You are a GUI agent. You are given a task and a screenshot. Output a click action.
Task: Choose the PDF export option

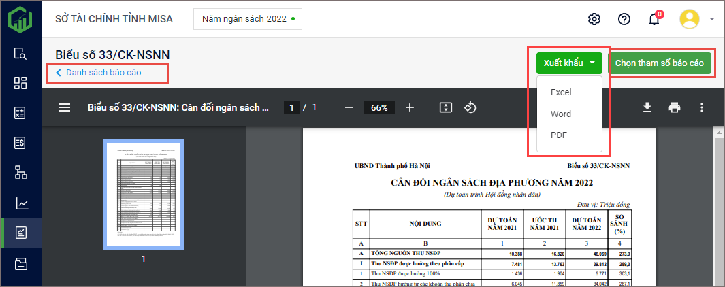click(558, 135)
